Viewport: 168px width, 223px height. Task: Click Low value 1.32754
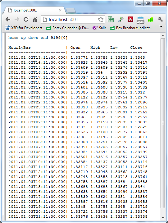tap(119, 97)
